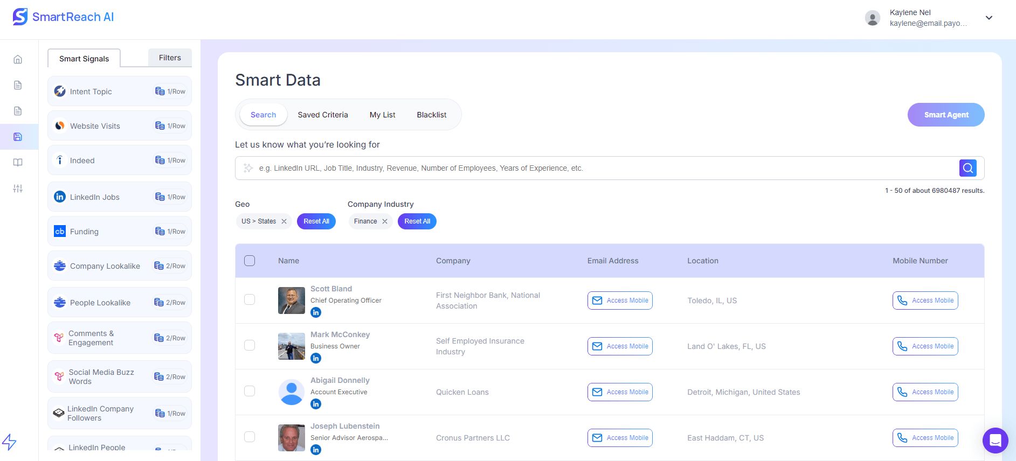Open Scott Bland's LinkedIn profile icon

[x=316, y=312]
